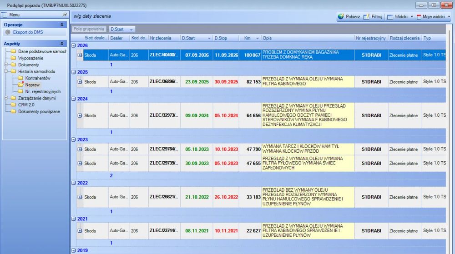The width and height of the screenshot is (455, 254).
Task: Select the 82 153 km cell
Action: (x=250, y=82)
